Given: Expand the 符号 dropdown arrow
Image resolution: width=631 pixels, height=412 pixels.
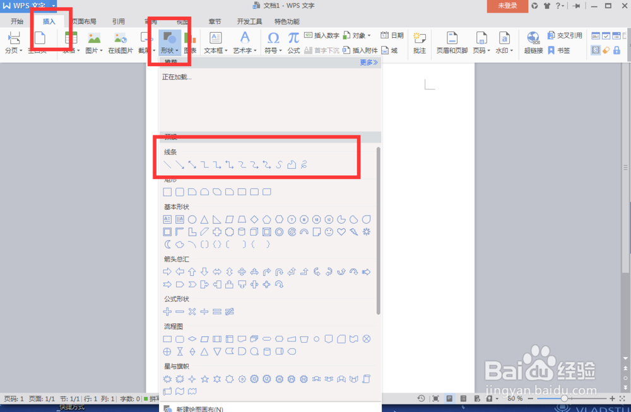Looking at the screenshot, I should point(280,50).
